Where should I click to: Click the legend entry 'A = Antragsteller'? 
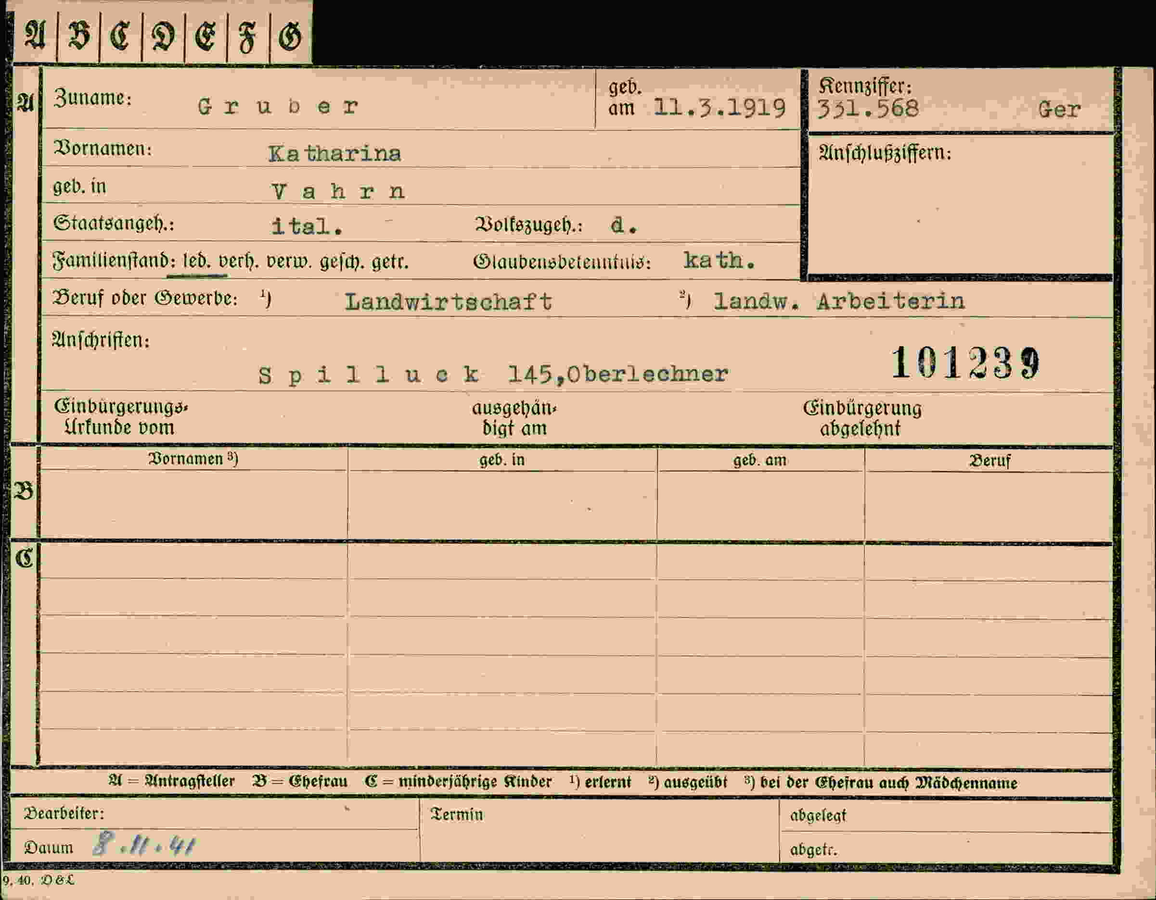[x=171, y=781]
